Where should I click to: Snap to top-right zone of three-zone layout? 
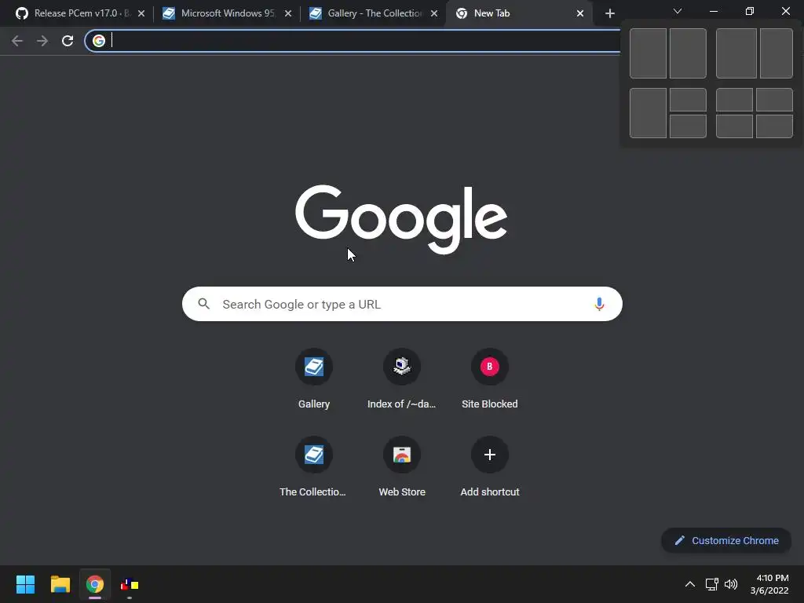(x=688, y=100)
